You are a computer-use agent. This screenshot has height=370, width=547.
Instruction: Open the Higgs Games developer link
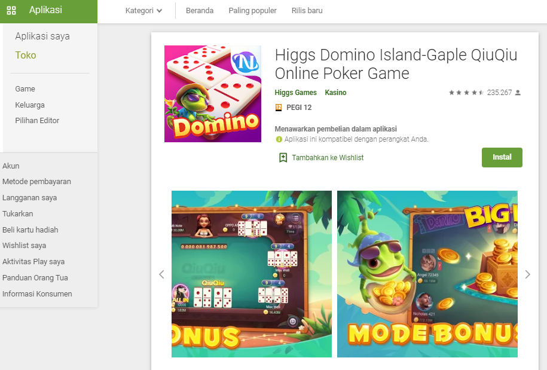click(295, 93)
